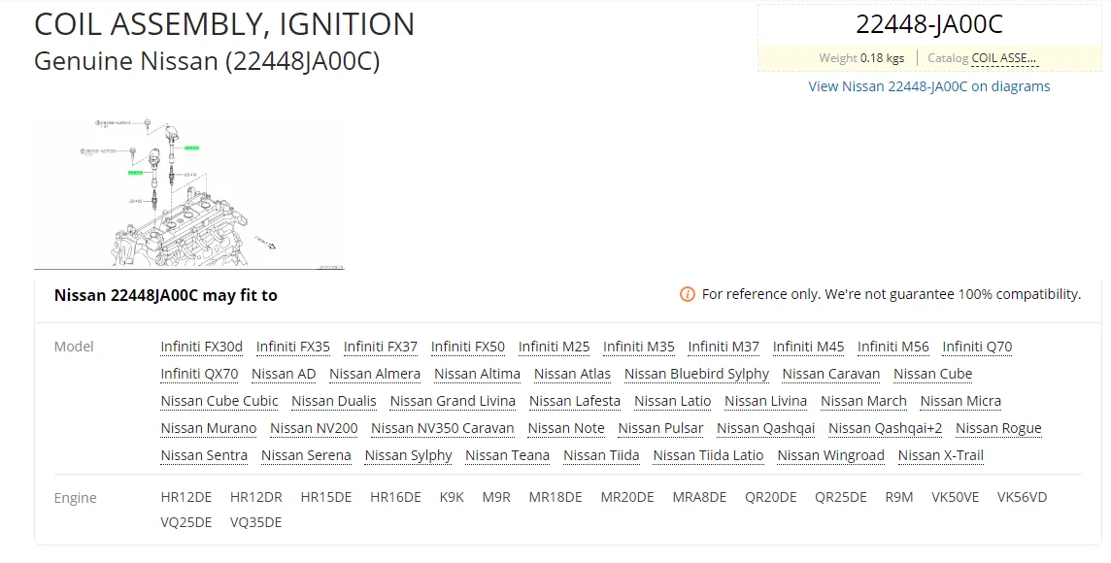Open the COIL ASSE... catalog link
The image size is (1111, 563).
[x=1004, y=58]
